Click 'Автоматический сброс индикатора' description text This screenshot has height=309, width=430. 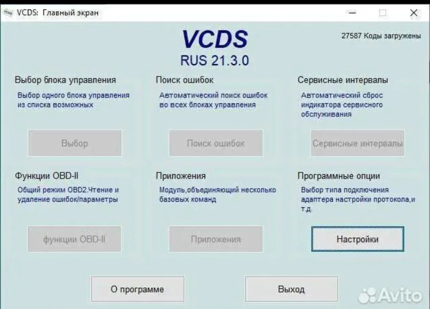(342, 105)
